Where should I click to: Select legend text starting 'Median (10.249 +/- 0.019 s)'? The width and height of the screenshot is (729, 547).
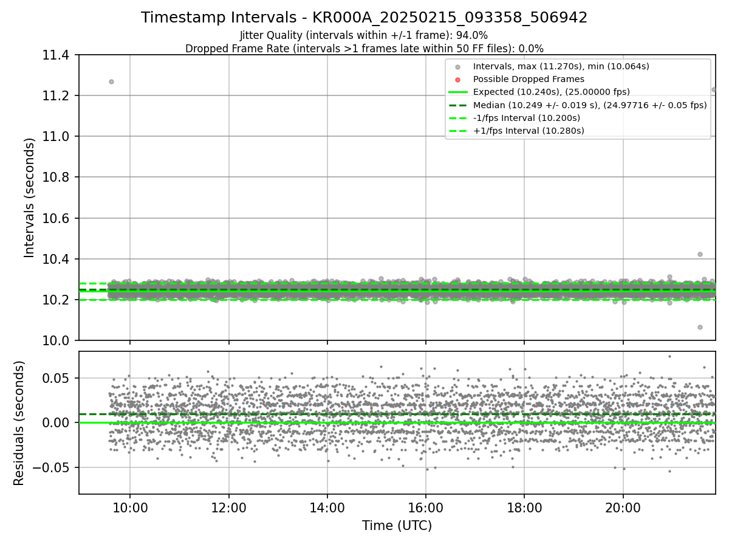[590, 105]
